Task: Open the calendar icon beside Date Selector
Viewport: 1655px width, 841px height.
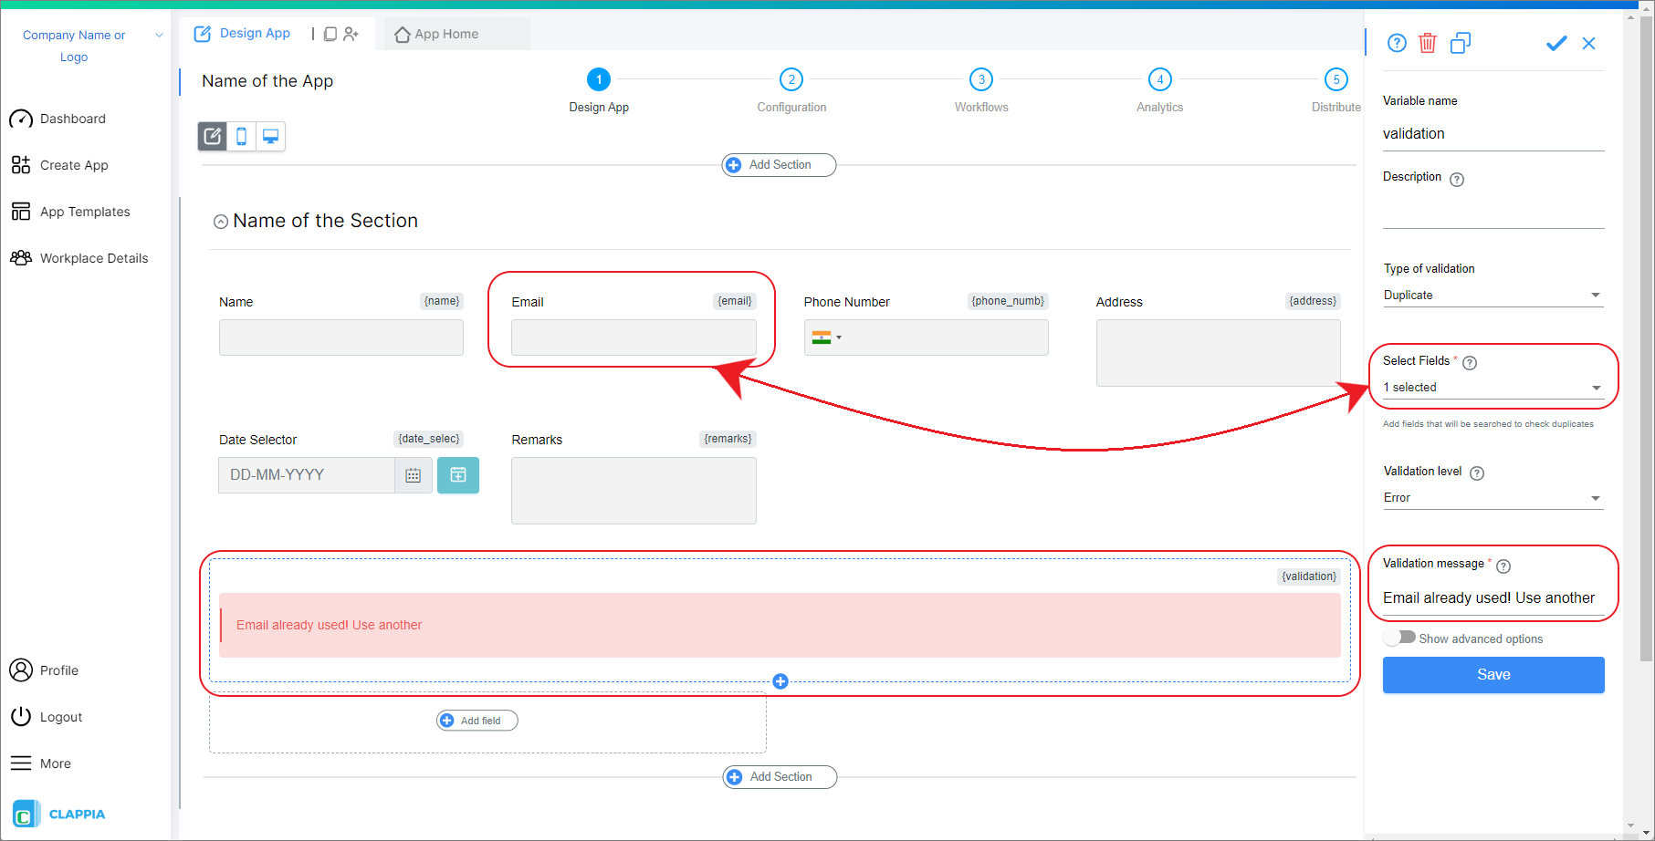Action: 414,474
